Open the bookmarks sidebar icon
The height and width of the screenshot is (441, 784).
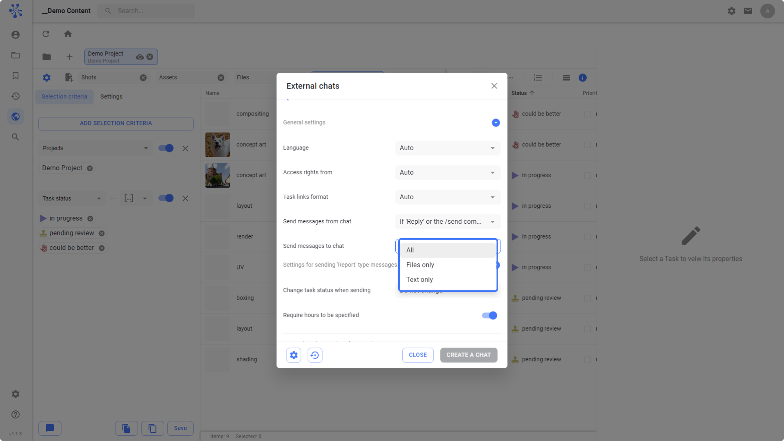point(16,76)
